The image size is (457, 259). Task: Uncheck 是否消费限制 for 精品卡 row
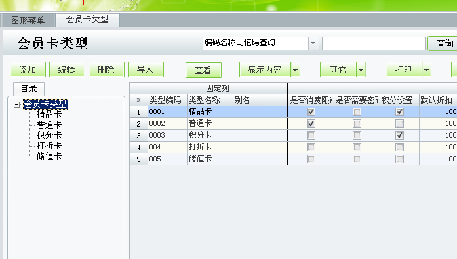pos(311,112)
